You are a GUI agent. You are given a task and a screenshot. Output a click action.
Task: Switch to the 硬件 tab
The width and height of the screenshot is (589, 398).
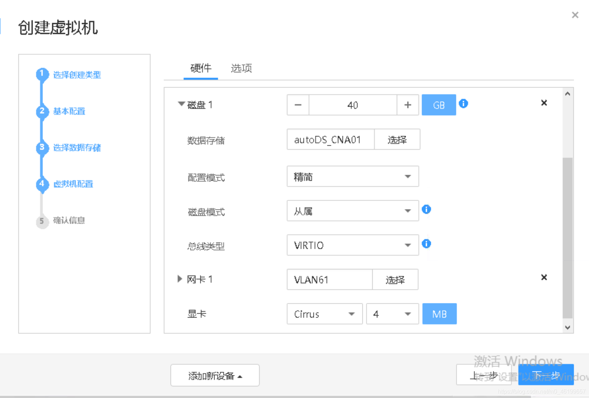tap(201, 68)
